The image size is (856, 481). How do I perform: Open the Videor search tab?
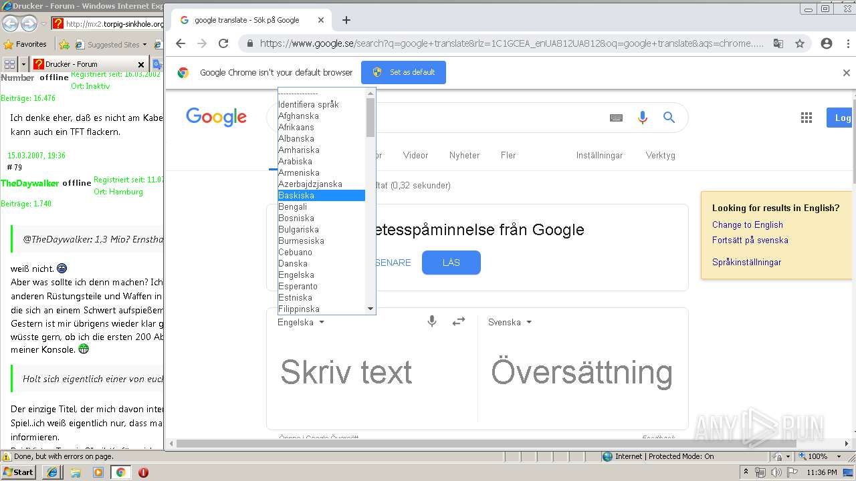click(415, 155)
